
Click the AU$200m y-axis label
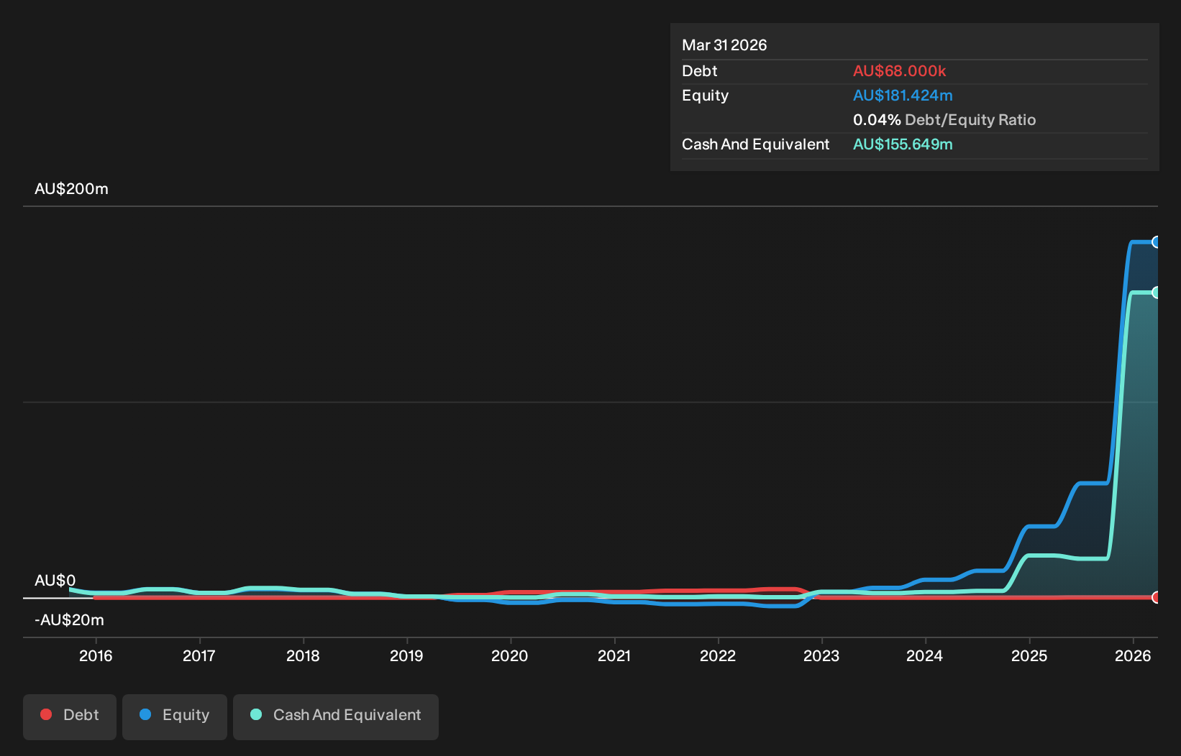point(71,189)
